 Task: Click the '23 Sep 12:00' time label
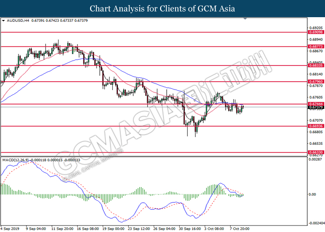coord(139,229)
